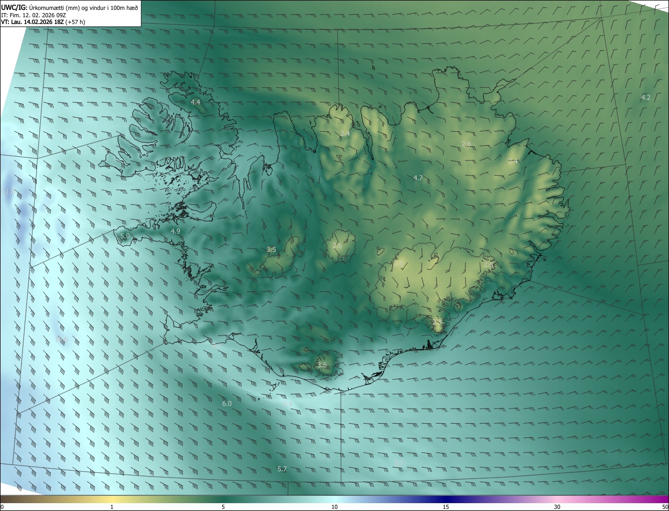Click the '5' tick label on the color scale
The width and height of the screenshot is (669, 511).
(223, 507)
